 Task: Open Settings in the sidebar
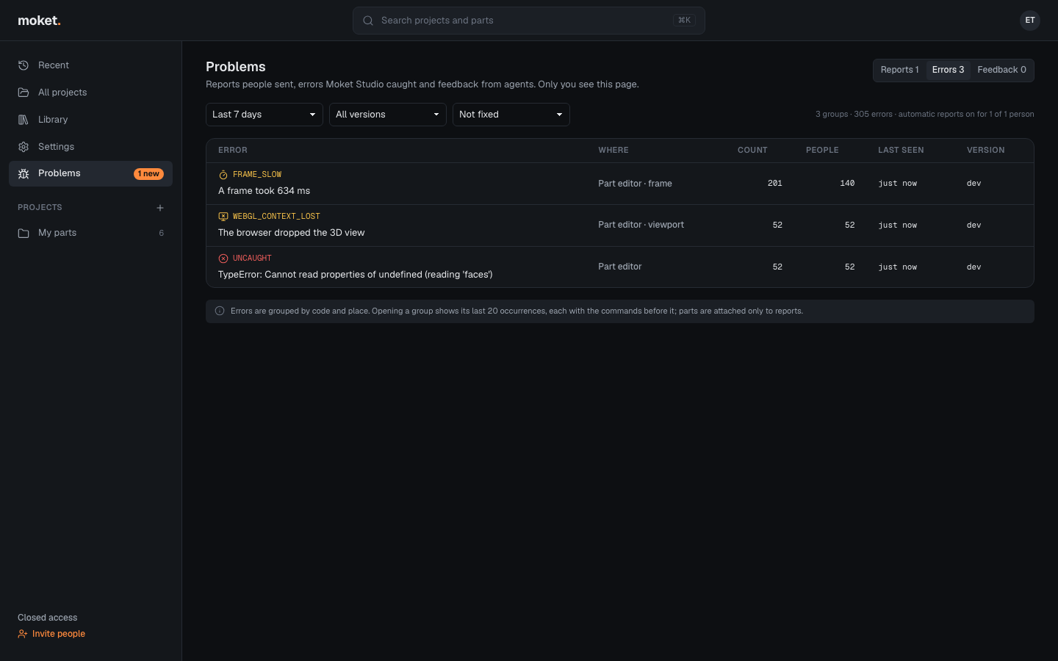pos(90,147)
